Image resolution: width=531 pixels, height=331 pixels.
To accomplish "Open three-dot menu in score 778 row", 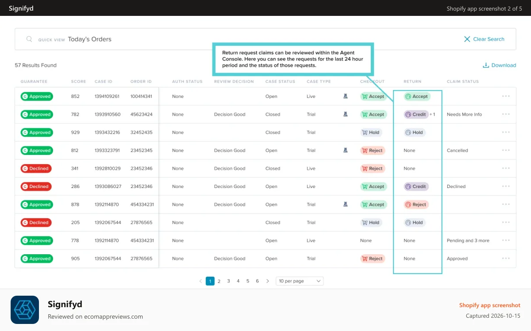I will pos(506,241).
